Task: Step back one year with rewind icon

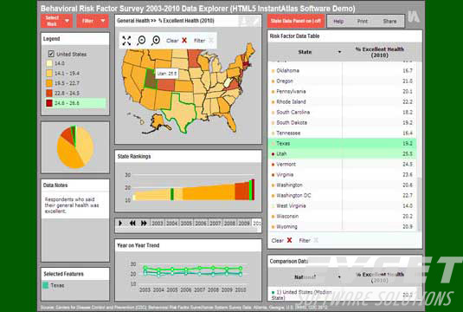Action: (x=132, y=223)
